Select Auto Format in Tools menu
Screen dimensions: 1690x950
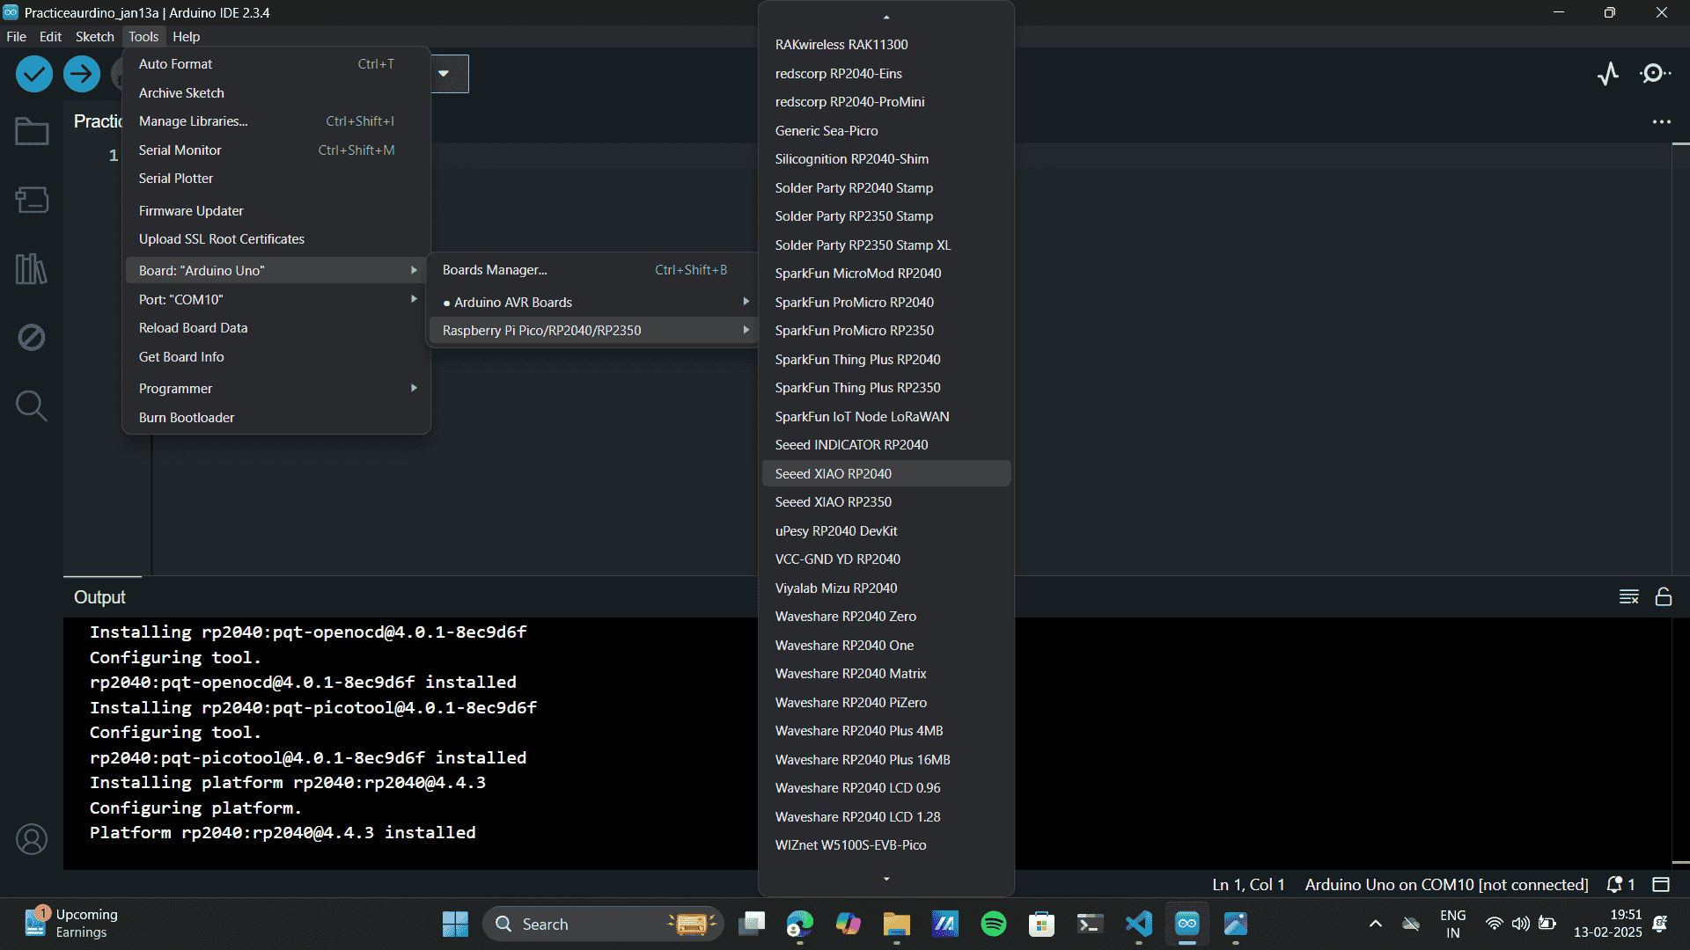point(276,64)
